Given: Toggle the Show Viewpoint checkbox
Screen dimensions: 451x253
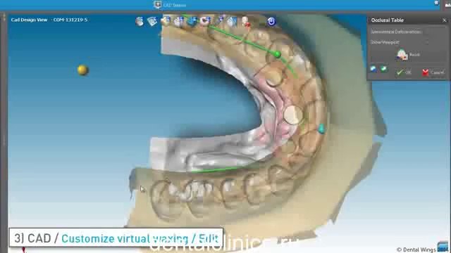Looking at the screenshot, I should point(427,42).
